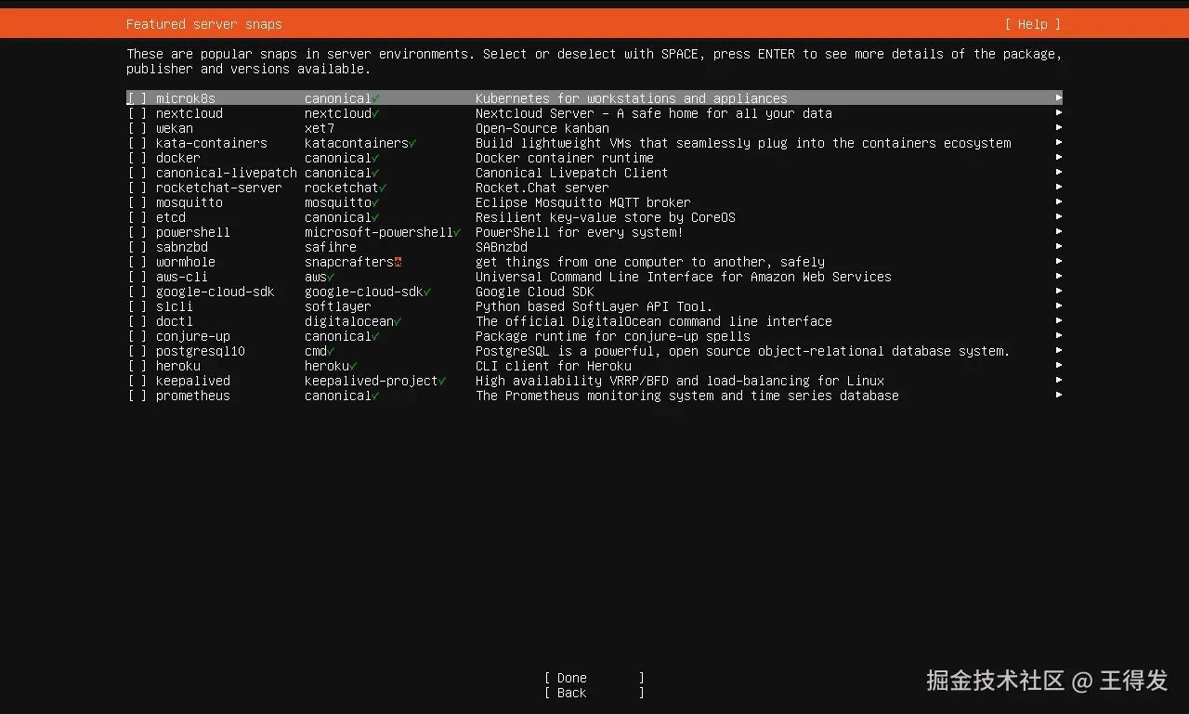
Task: Click verified checkmark next to digitalocean publisher
Action: click(x=398, y=321)
